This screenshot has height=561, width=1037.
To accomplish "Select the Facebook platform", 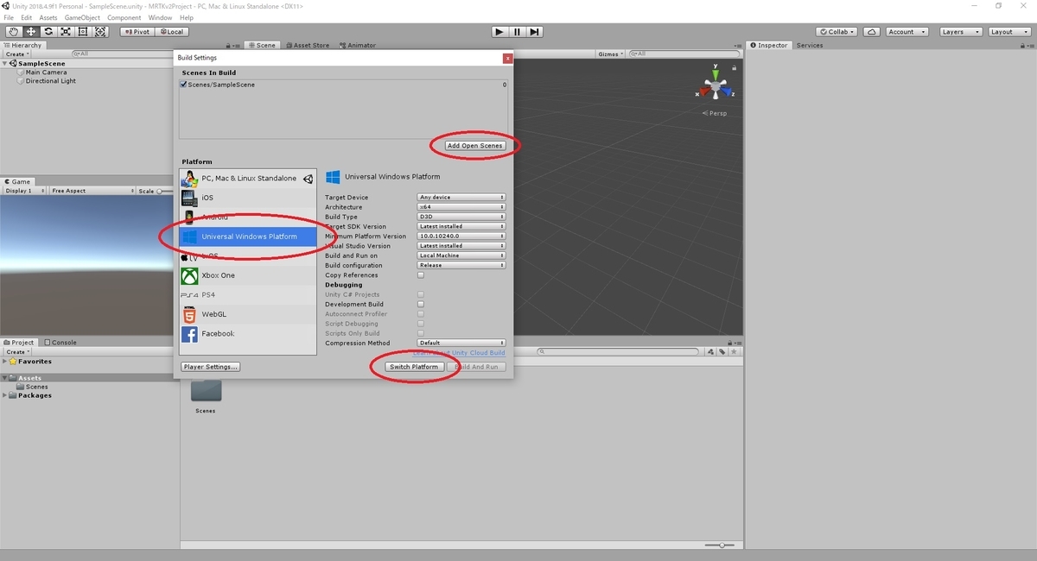I will [248, 334].
